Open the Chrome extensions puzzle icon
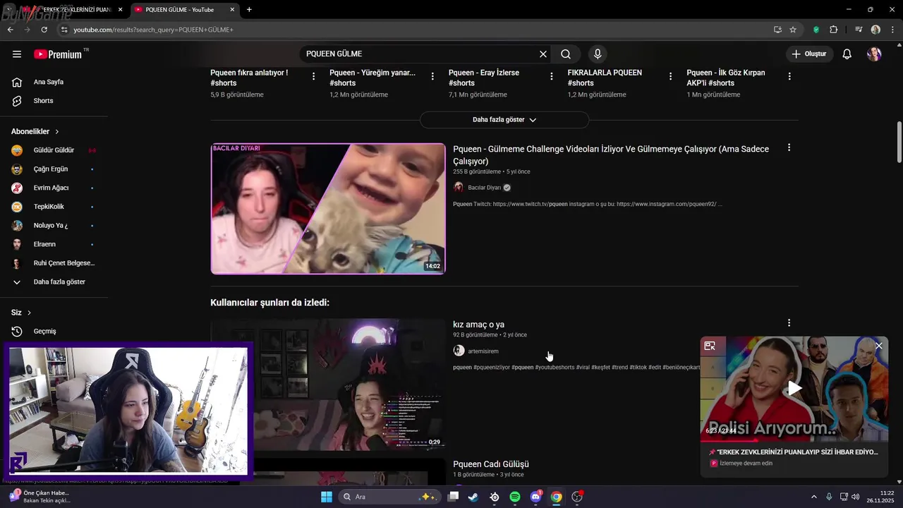Screen dimensions: 903x508 [x=833, y=30]
